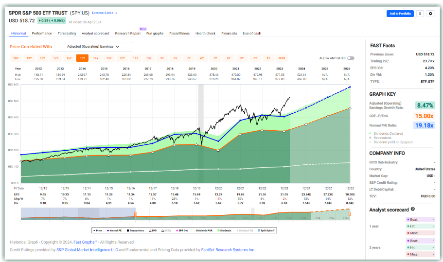
Task: Click the 2 years Miss scorecard row
Action: tap(421, 254)
